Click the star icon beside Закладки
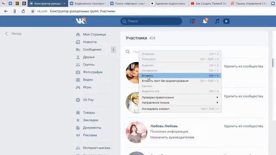The height and width of the screenshot is (155, 276). [x=78, y=120]
